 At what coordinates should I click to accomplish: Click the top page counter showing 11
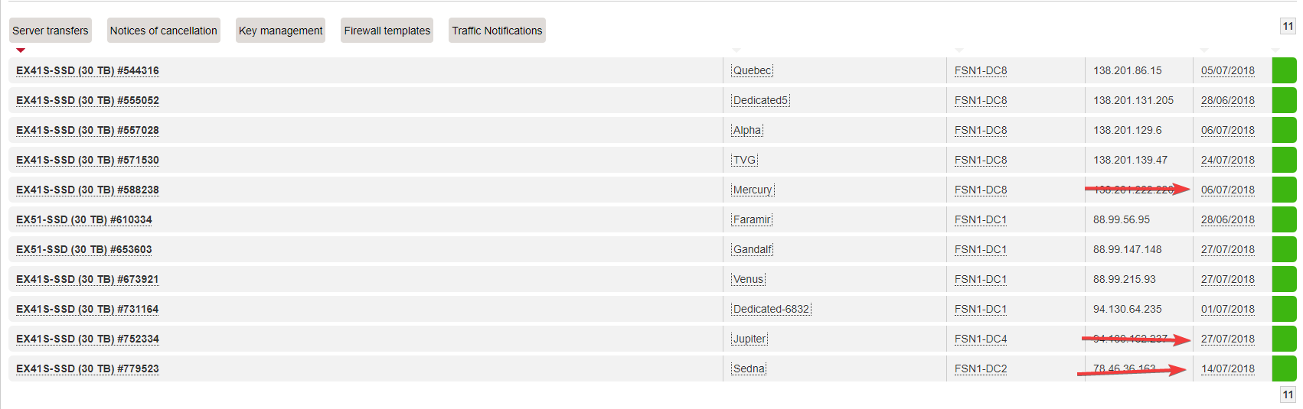pos(1288,26)
